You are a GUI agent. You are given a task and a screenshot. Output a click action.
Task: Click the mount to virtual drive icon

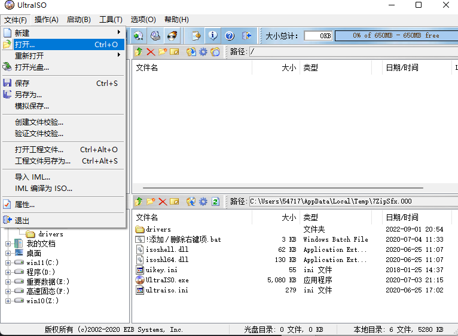coord(155,36)
